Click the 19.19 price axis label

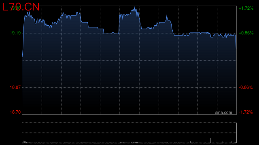point(15,33)
